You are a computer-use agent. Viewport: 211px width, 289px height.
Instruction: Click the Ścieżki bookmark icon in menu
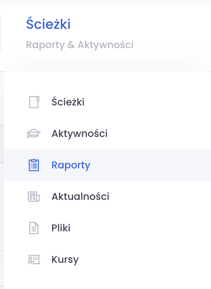pos(34,102)
